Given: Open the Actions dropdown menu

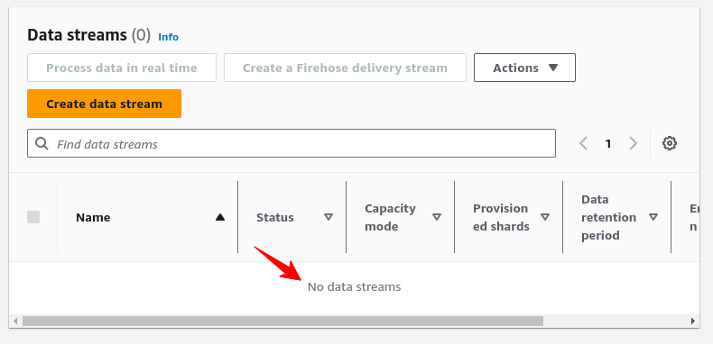Looking at the screenshot, I should pyautogui.click(x=524, y=68).
